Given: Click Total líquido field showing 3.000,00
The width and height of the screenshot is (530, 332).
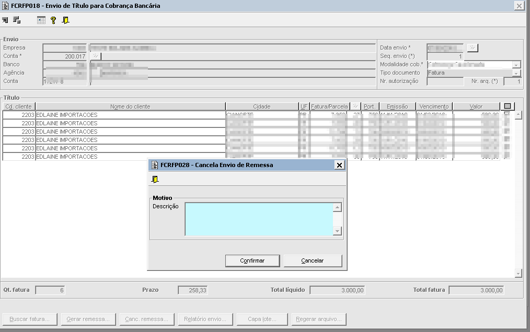Looking at the screenshot, I should click(337, 290).
